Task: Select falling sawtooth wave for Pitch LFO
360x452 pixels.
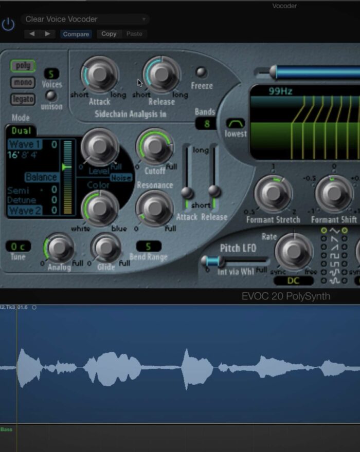Action: pyautogui.click(x=324, y=239)
